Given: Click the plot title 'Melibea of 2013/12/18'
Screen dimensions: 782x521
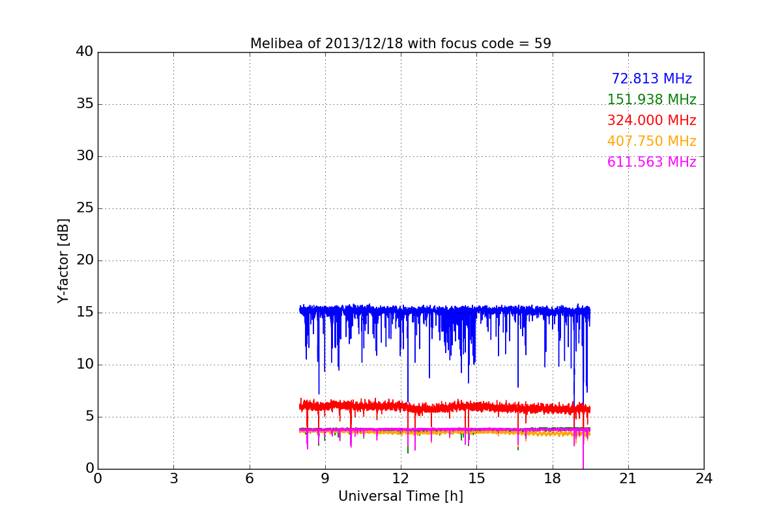Looking at the screenshot, I should (401, 44).
